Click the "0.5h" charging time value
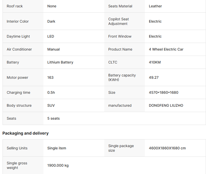This screenshot has height=174, width=206. coord(51,92)
